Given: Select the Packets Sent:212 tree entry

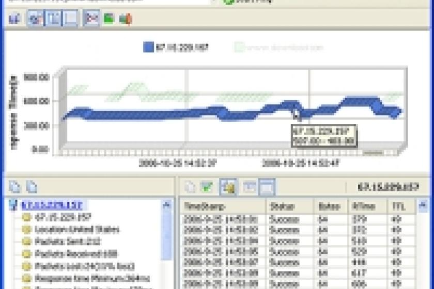Looking at the screenshot, I should (68, 242).
